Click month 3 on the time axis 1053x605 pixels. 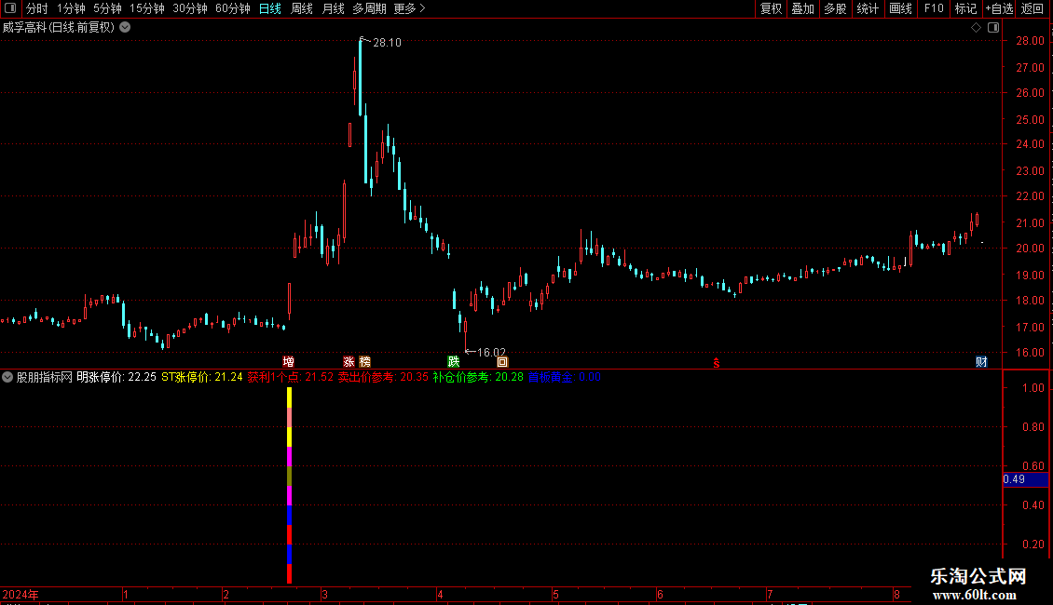(324, 595)
